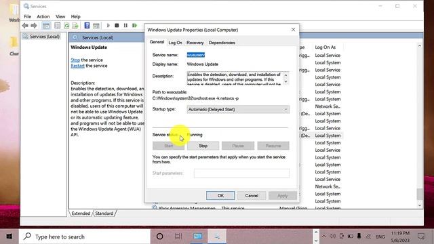Switch to the General tab
Screen dimensions: 434x244
(157, 42)
